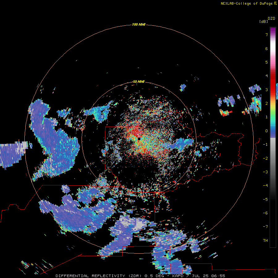Click the TH threshold label on legend

click(265, 241)
